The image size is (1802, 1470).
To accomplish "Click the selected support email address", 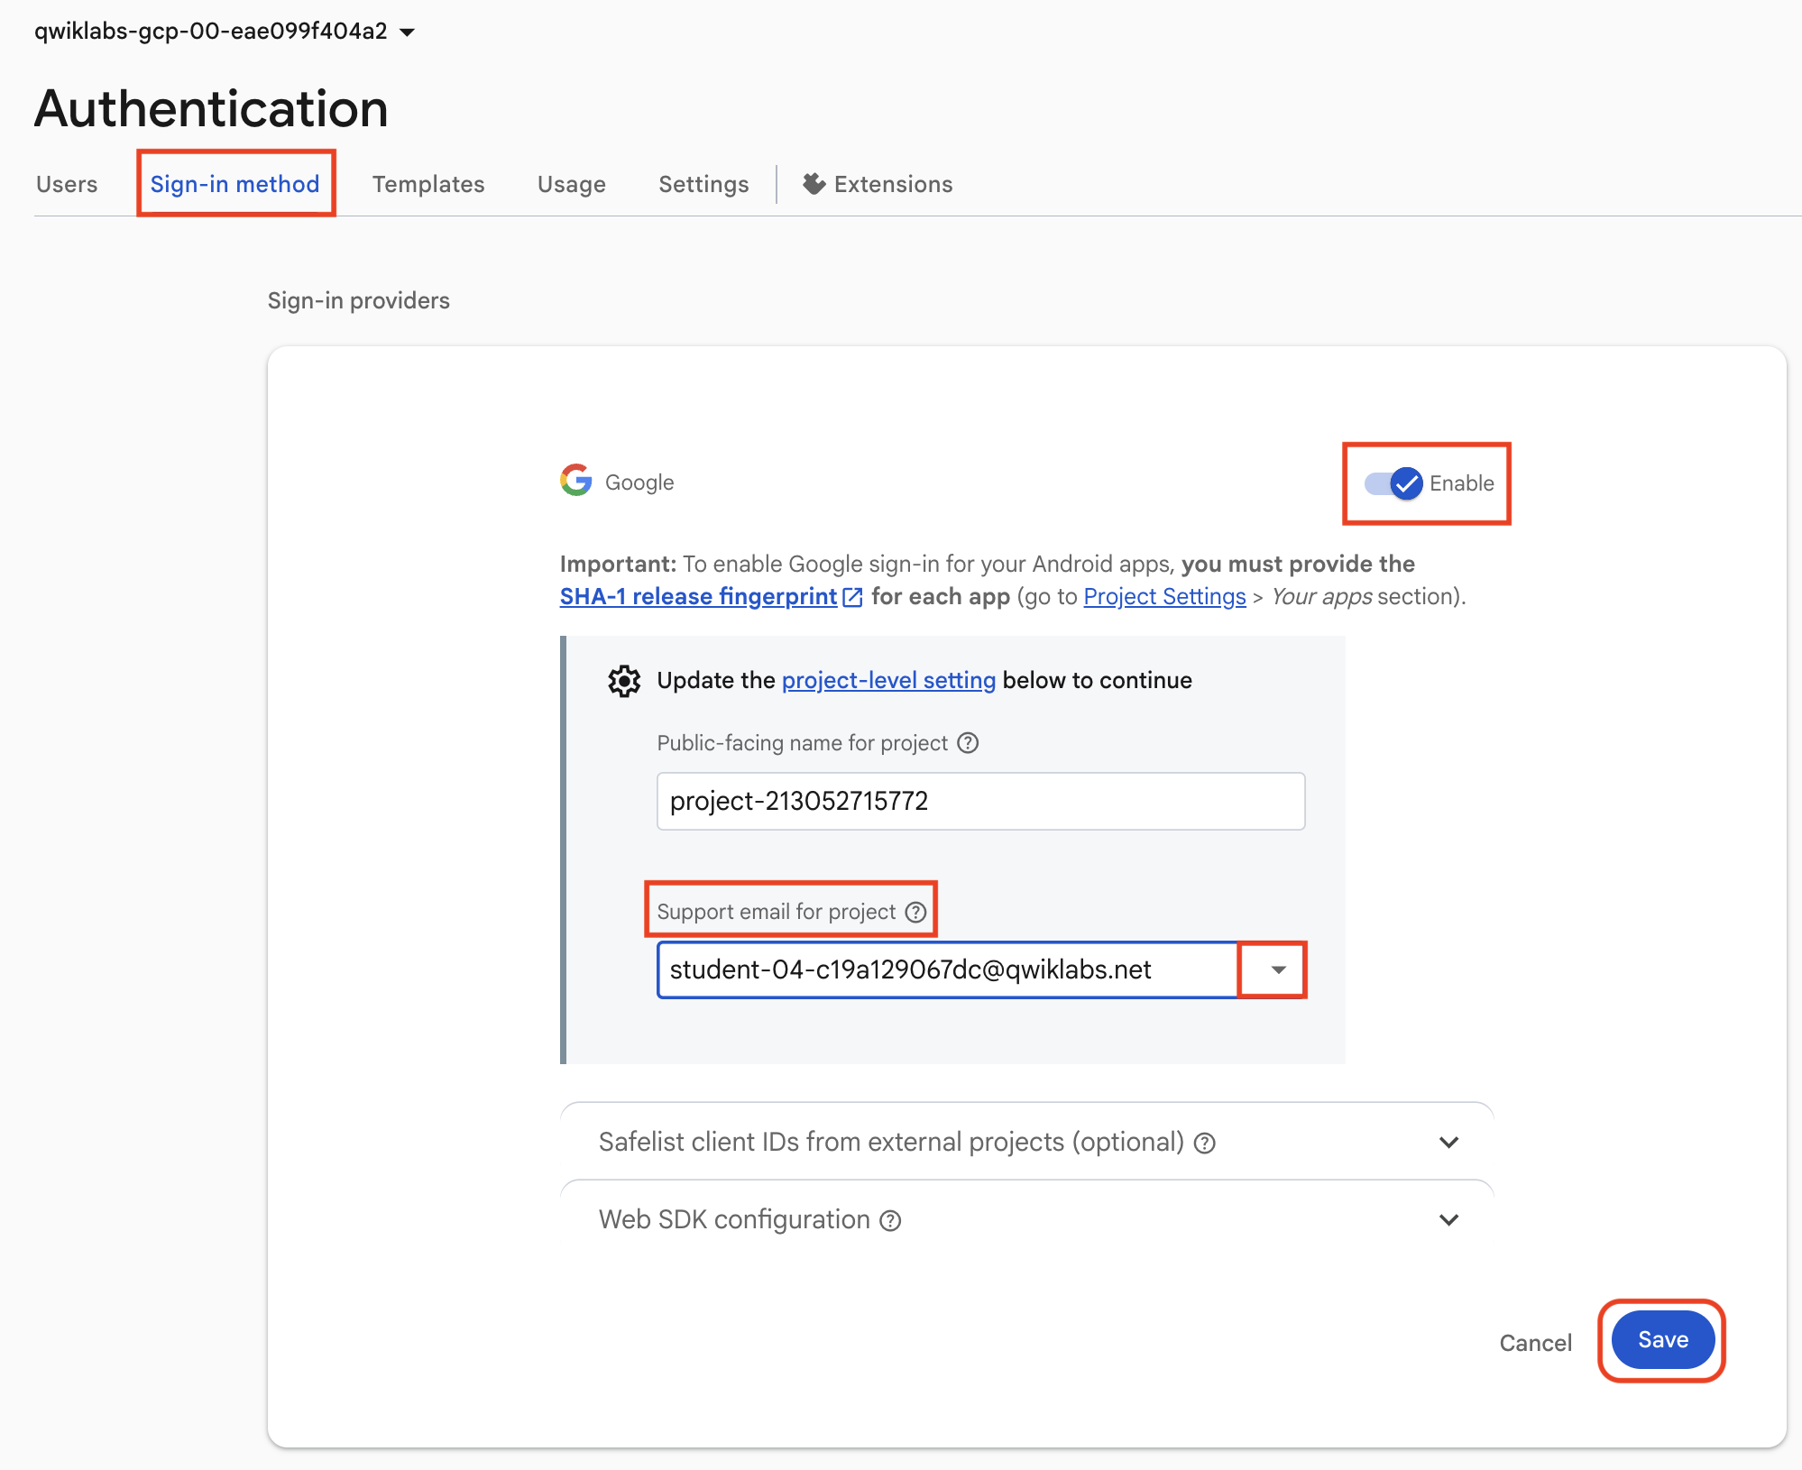I will tap(910, 969).
